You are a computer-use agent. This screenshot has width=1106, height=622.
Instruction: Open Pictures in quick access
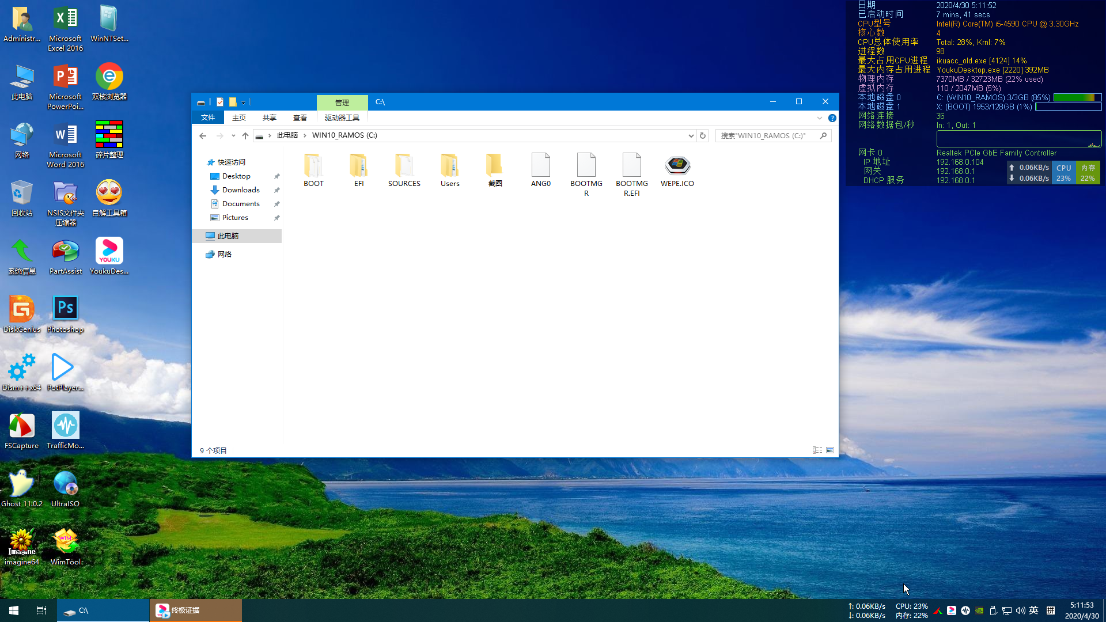coord(235,218)
